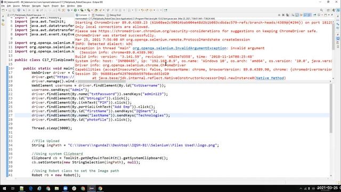Click the "//Using system Clipboard" comment

[x=57, y=154]
